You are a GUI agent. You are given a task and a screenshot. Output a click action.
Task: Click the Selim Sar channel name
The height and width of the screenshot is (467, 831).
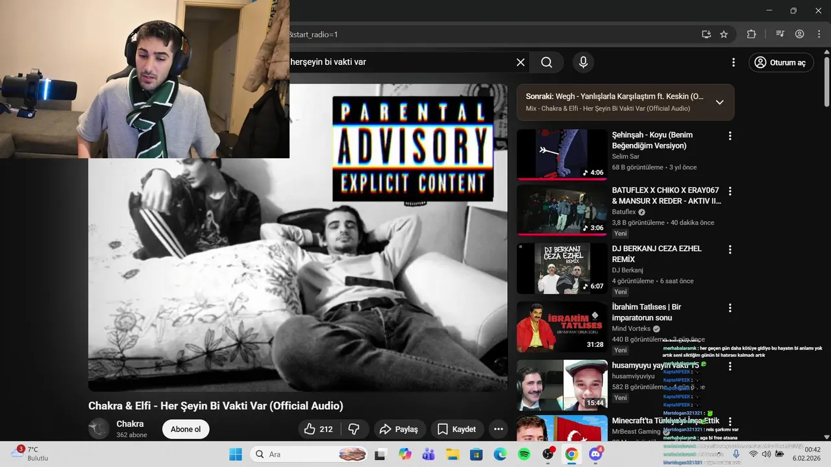[626, 156]
